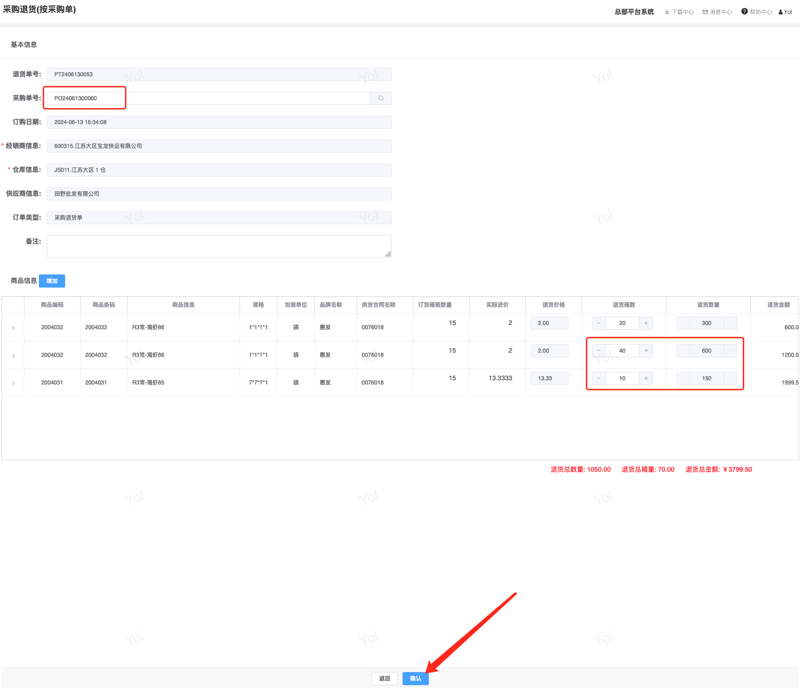Increase 退货箱数 in the R3常-海虾85 row

tap(646, 378)
